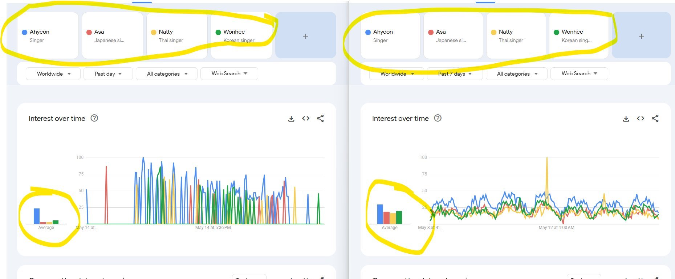The image size is (675, 279).
Task: Click Average label under left bar chart
Action: click(x=46, y=228)
